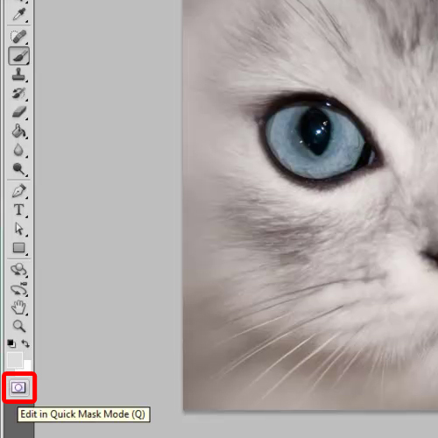Select the Blur tool

click(x=19, y=150)
